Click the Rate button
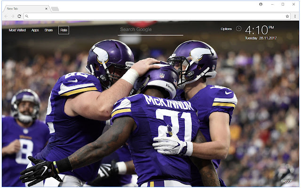301x188 pixels. pyautogui.click(x=64, y=30)
